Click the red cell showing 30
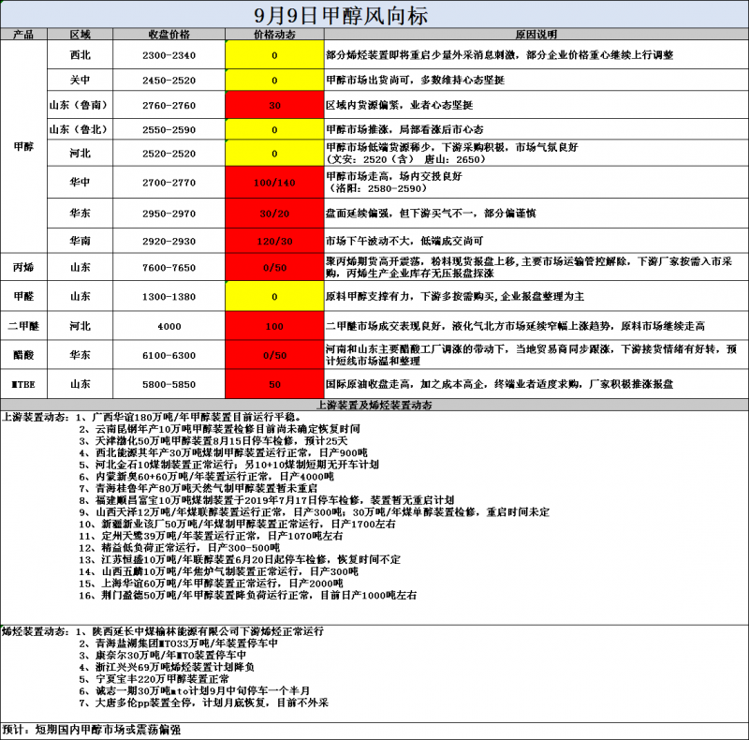This screenshot has height=740, width=749. 274,105
